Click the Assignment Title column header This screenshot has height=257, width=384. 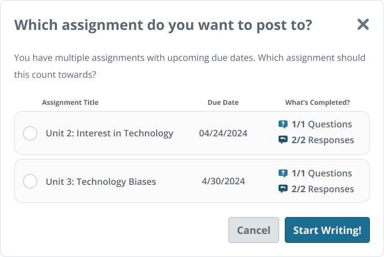point(70,103)
